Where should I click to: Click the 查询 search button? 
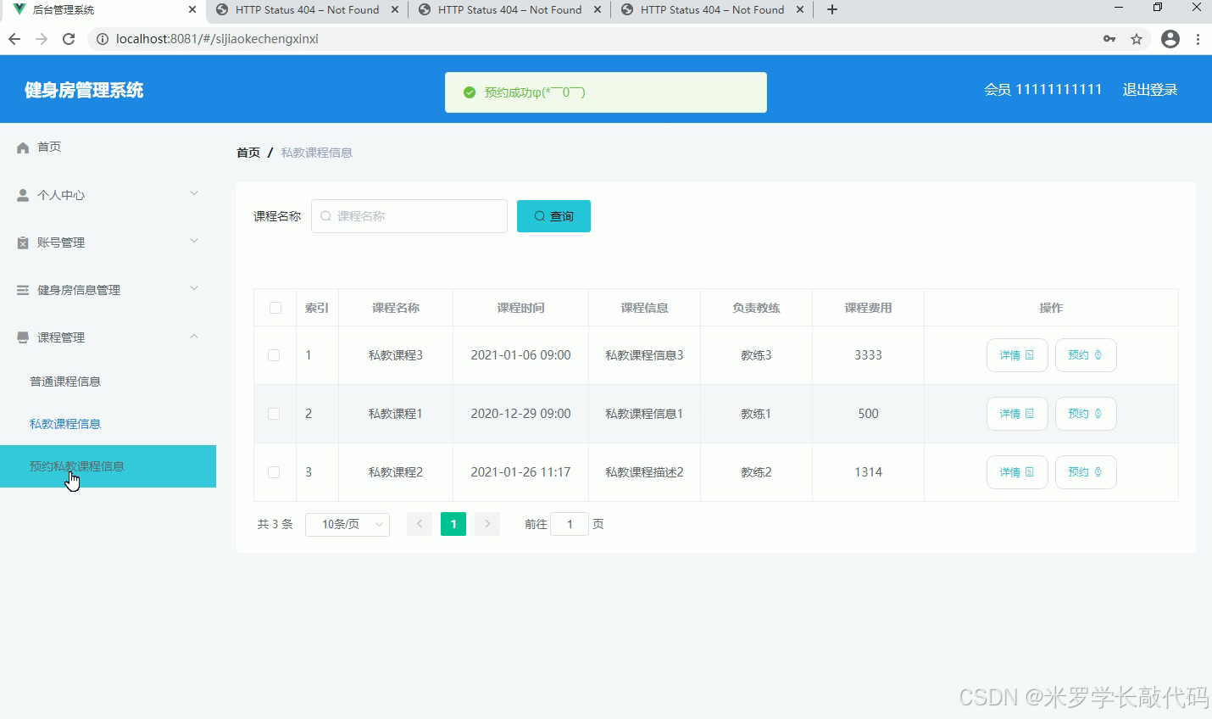pos(553,216)
